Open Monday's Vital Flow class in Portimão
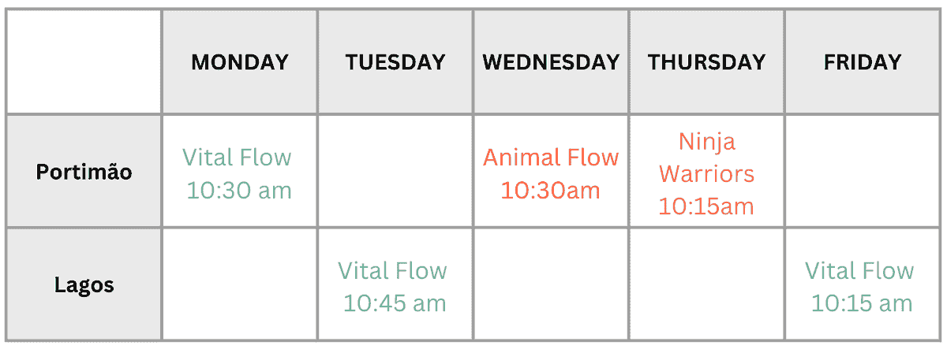 tap(238, 173)
